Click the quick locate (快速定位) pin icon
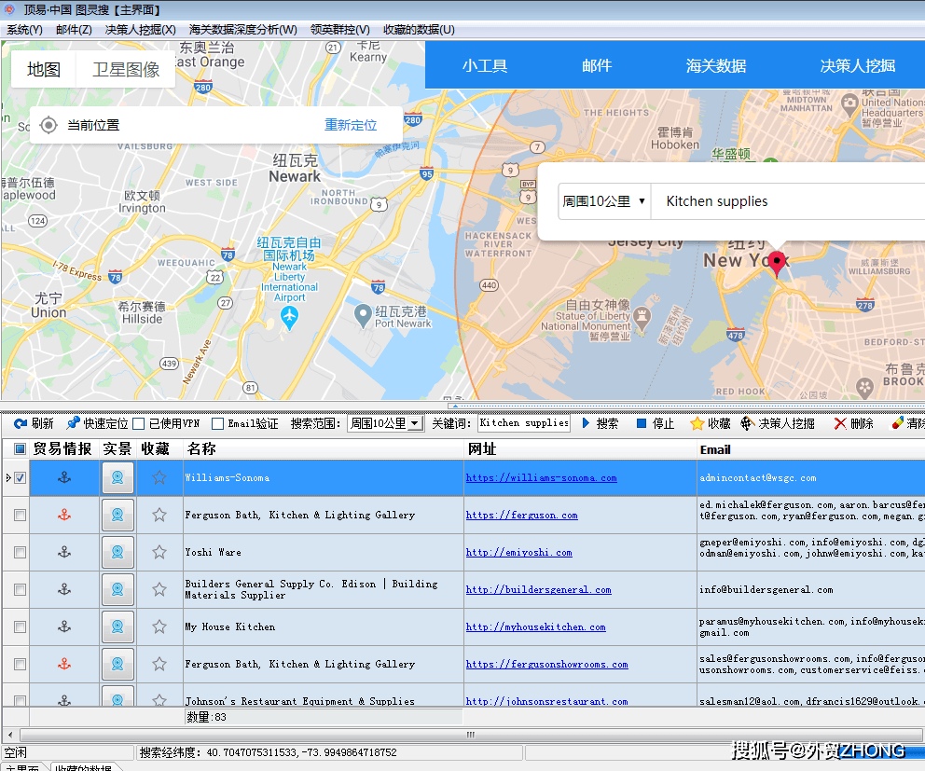Screen dimensions: 925x771 [x=74, y=423]
